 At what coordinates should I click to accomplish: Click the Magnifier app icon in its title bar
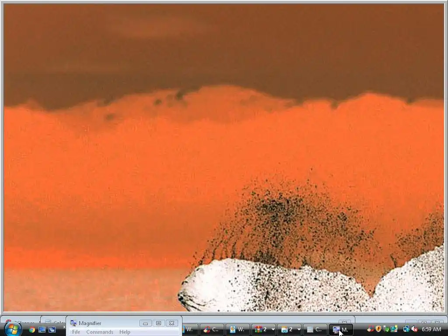click(x=73, y=323)
